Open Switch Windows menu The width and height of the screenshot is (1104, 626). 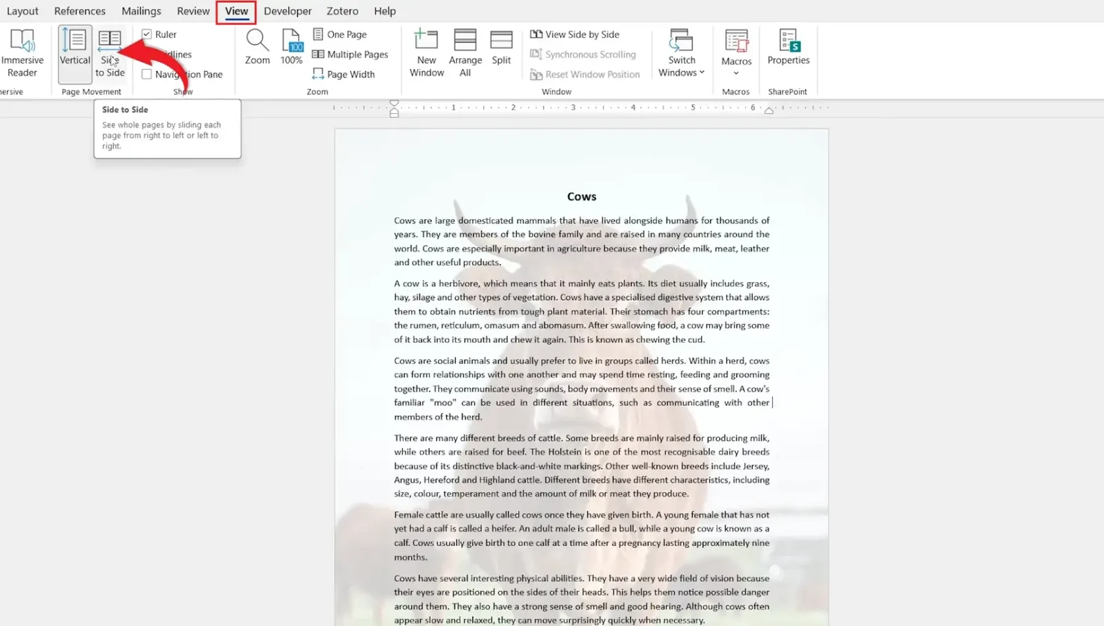(x=681, y=53)
